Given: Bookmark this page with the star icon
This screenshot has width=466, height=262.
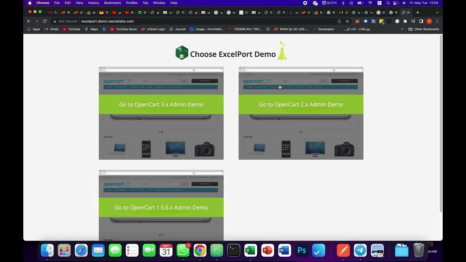Looking at the screenshot, I should click(x=347, y=21).
